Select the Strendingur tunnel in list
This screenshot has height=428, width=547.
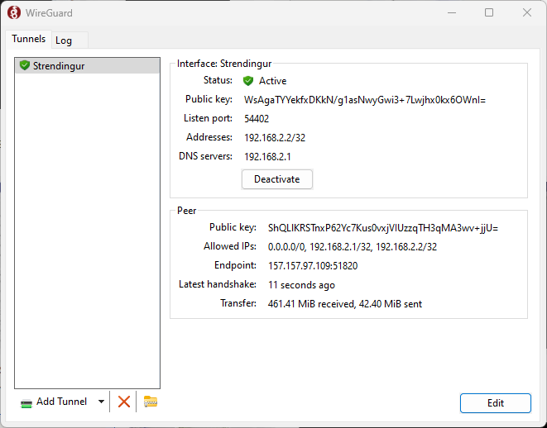[x=86, y=65]
